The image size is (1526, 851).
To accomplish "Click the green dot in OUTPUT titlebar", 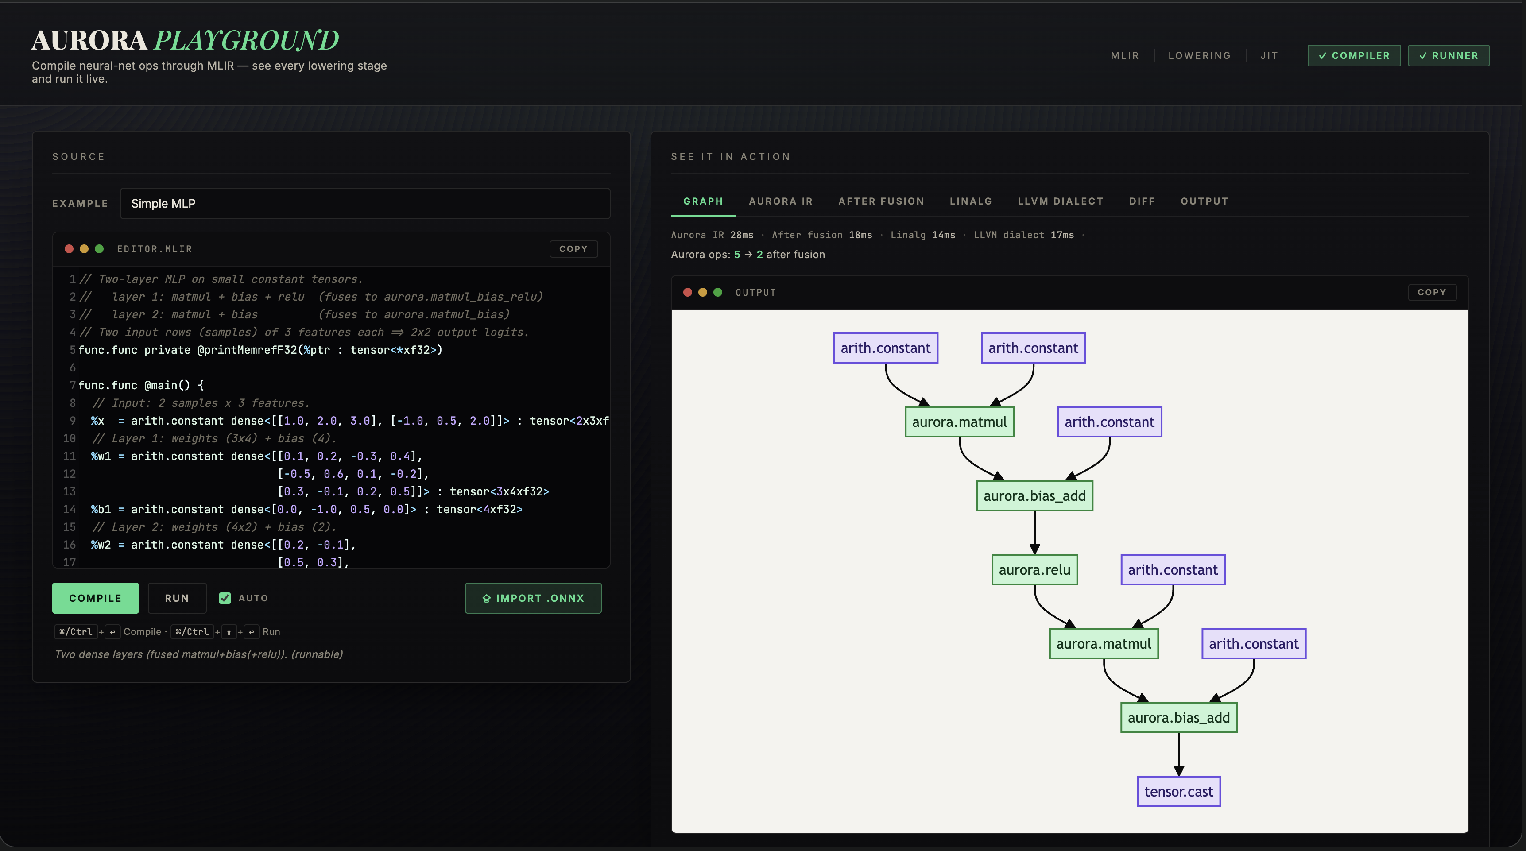I will [718, 293].
